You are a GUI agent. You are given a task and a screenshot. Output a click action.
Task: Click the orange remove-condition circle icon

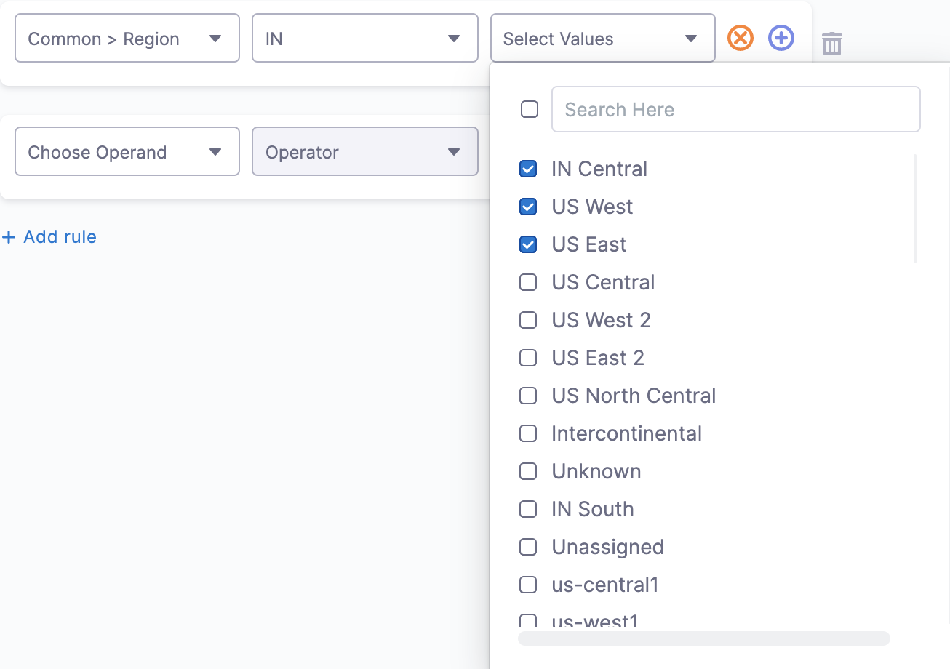point(741,38)
